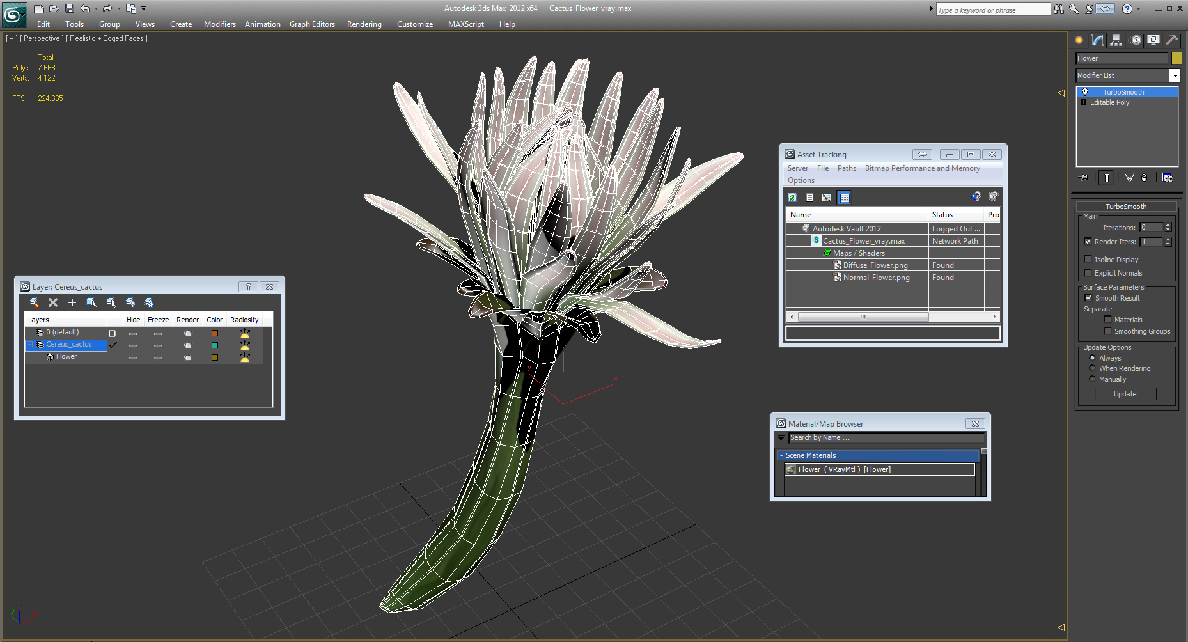Click Cereus_cactus layer green color swatch
The width and height of the screenshot is (1188, 642).
215,345
